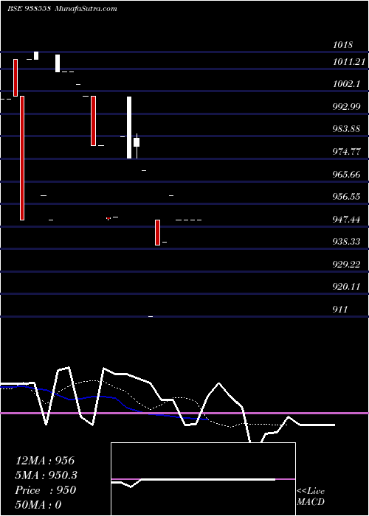Select the 965.66 price label
Viewport: 369px width, 516px height.
pyautogui.click(x=346, y=174)
